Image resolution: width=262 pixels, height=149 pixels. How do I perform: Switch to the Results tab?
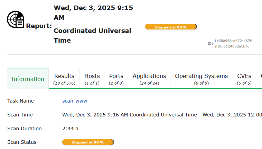64,79
